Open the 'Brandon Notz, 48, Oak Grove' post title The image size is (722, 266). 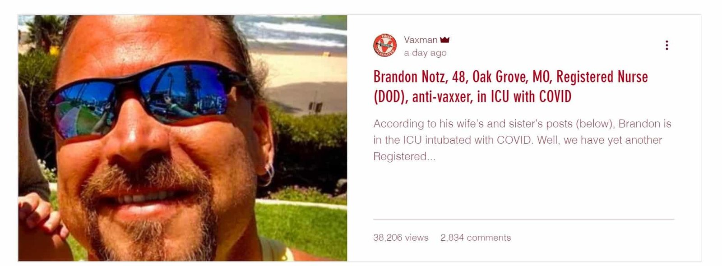[510, 87]
